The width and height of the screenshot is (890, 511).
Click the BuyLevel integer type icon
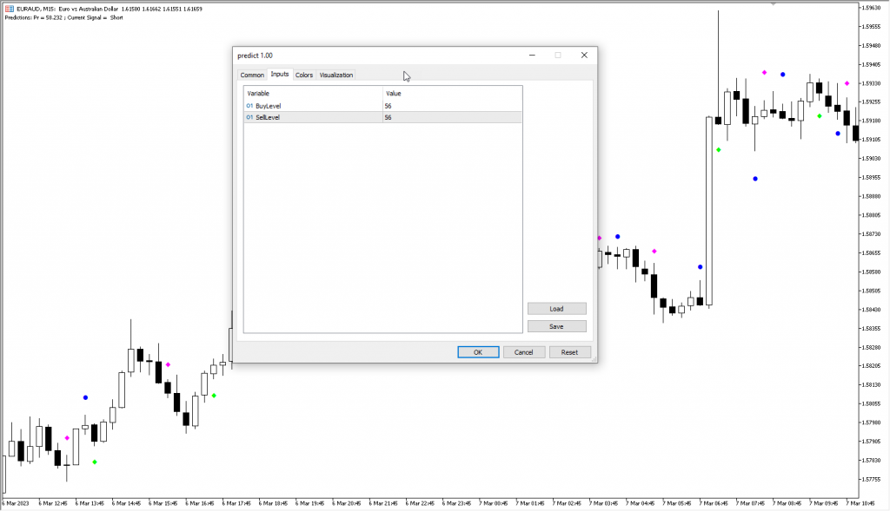pos(249,106)
